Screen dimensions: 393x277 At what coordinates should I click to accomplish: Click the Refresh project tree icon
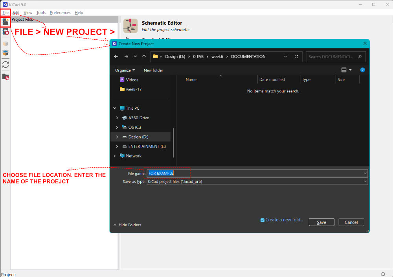tap(6, 65)
